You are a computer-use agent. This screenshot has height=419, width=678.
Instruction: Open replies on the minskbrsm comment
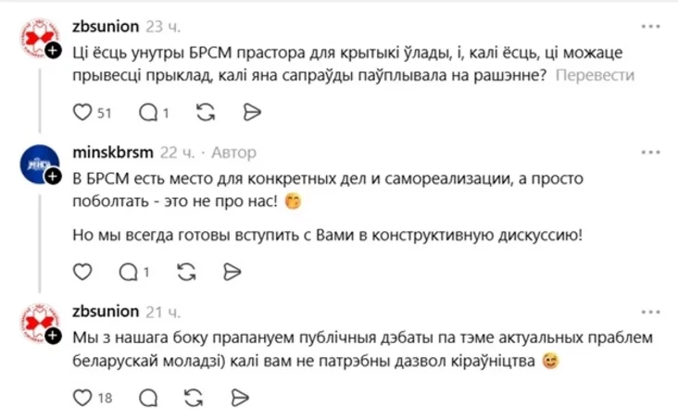pyautogui.click(x=127, y=272)
